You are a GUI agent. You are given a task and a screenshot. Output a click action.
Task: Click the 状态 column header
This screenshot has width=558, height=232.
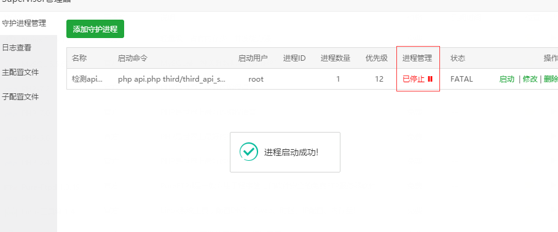(x=458, y=58)
